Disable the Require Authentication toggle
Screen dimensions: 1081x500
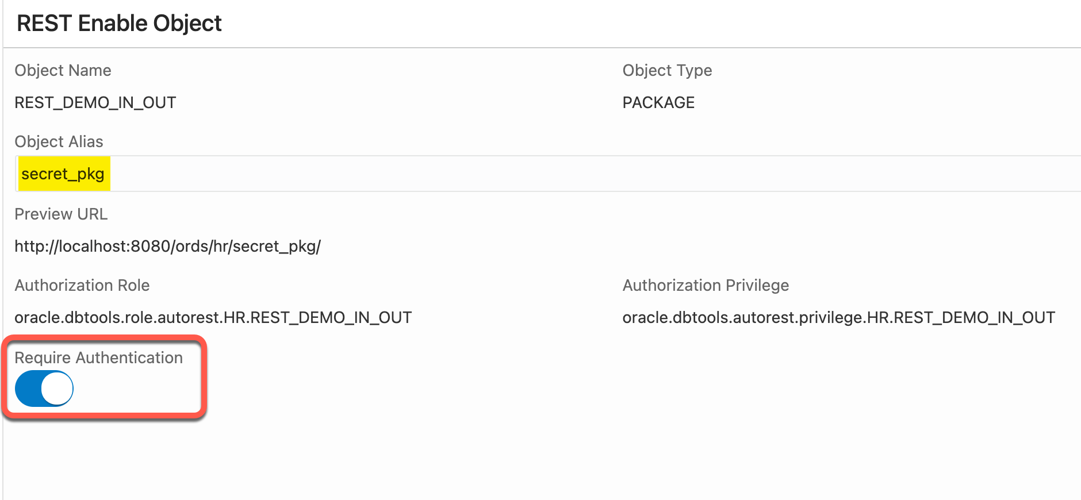[x=44, y=389]
